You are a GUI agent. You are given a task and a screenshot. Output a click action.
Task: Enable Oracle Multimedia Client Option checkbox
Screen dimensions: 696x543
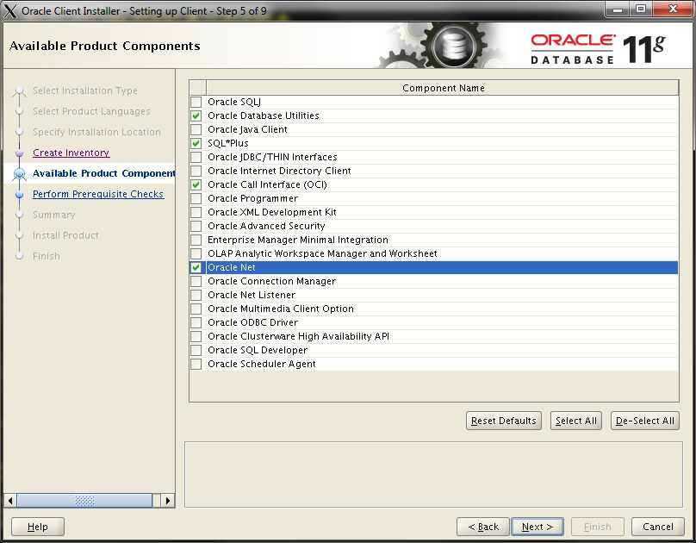tap(196, 309)
